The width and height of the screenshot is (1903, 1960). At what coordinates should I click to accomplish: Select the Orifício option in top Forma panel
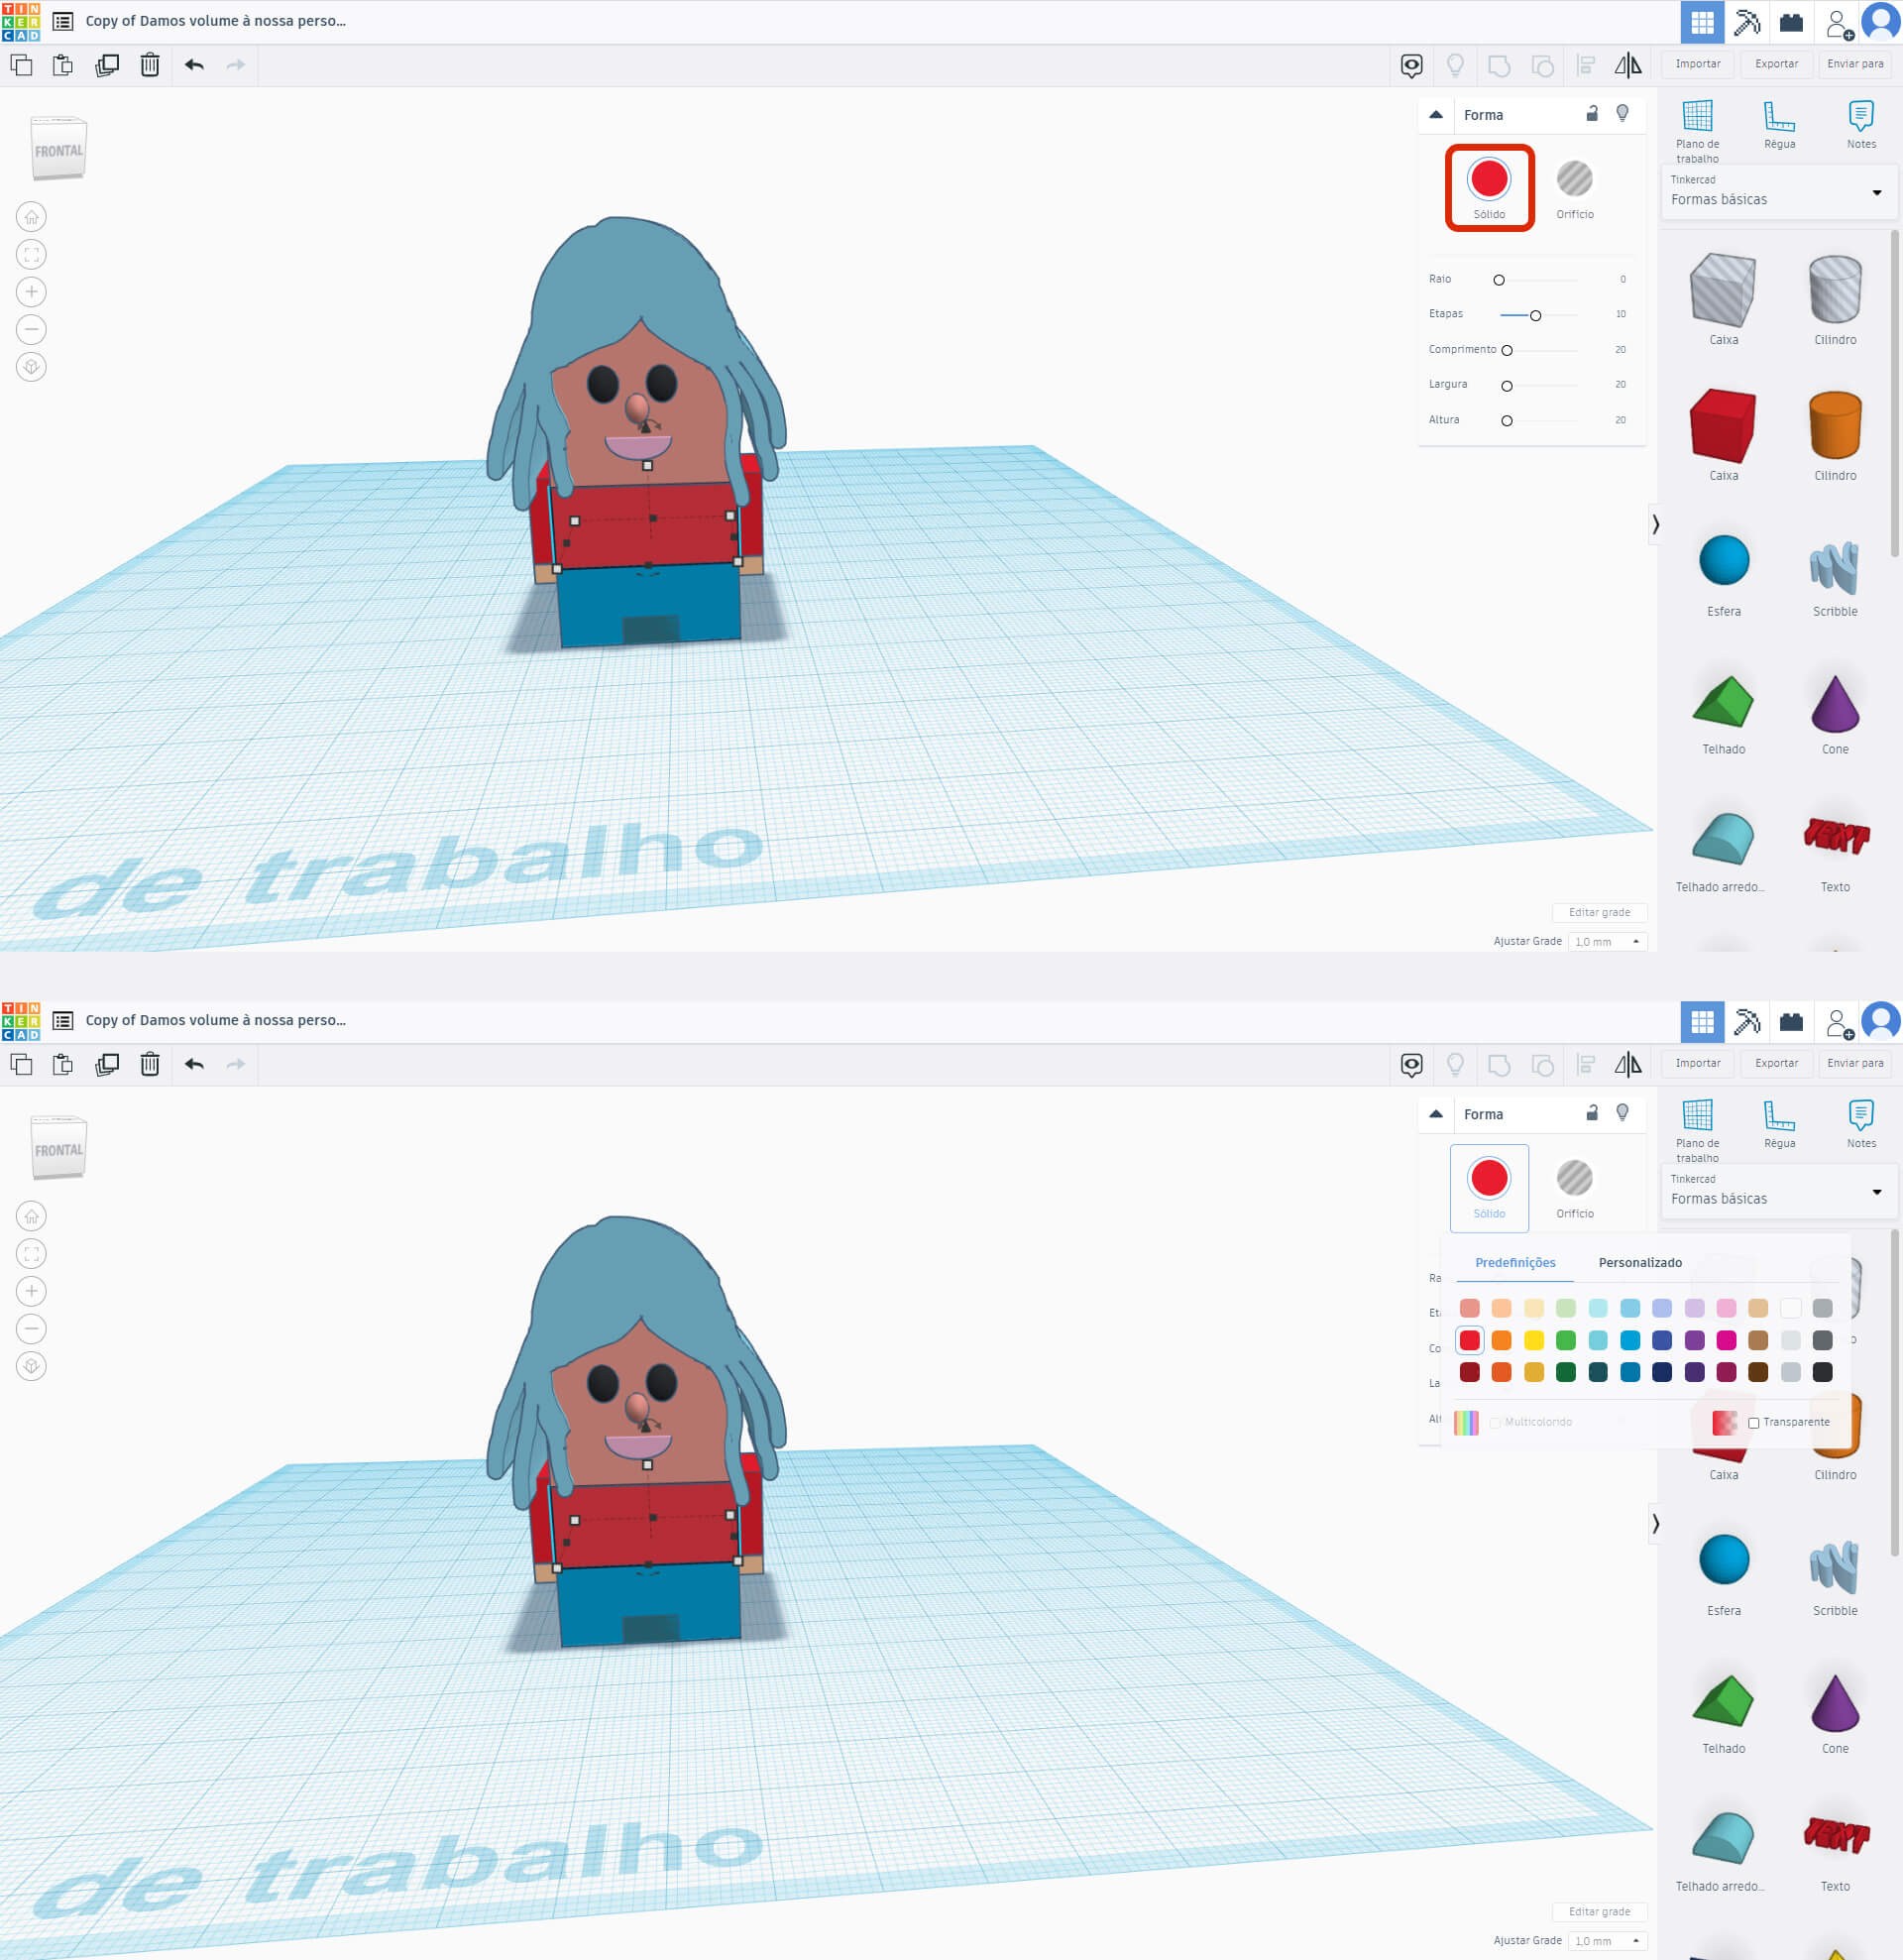coord(1575,190)
